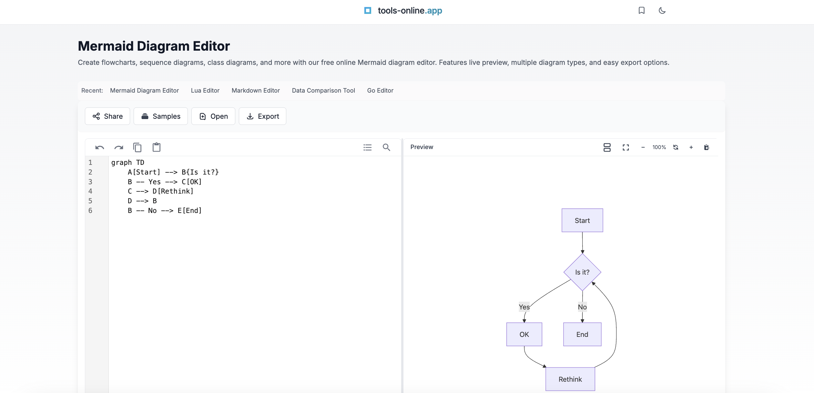Toggle dark mode with the moon icon

[662, 11]
